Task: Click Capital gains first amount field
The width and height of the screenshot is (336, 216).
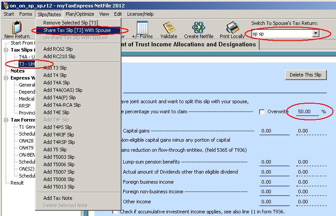Action: click(274, 131)
